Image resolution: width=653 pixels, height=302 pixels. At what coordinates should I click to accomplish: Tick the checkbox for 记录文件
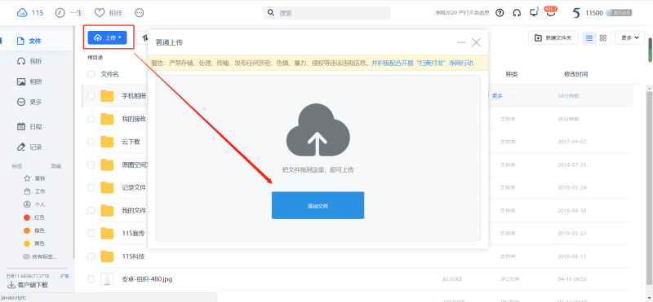(x=91, y=188)
